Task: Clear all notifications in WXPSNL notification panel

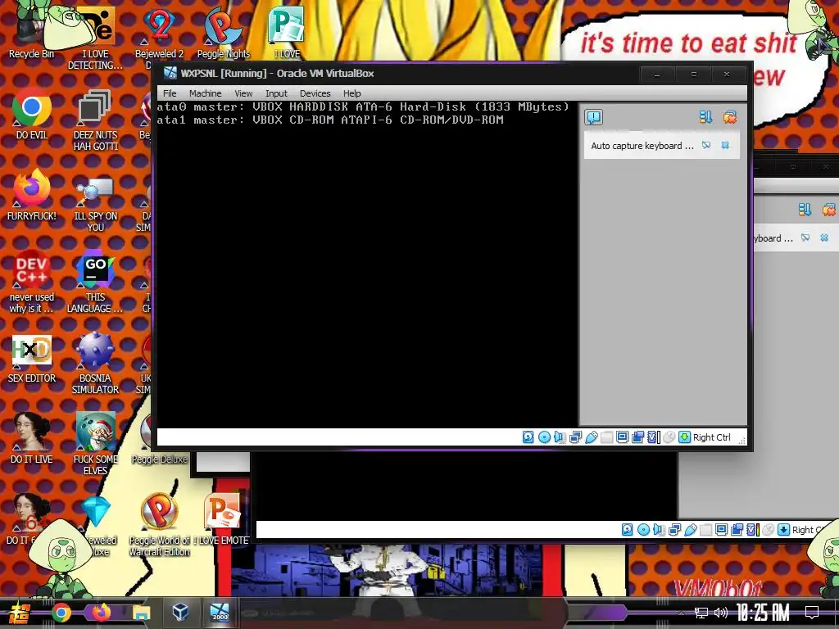Action: [730, 117]
